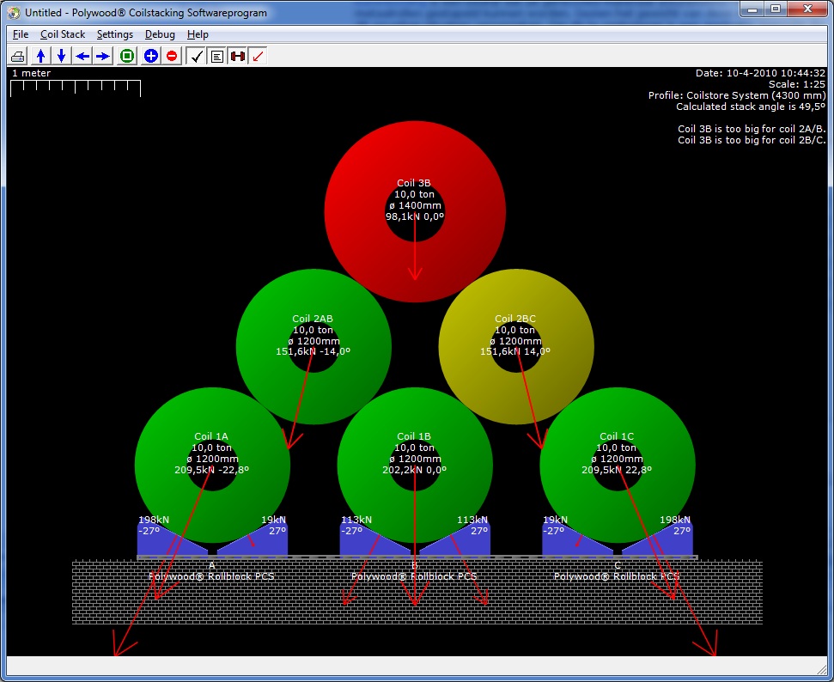The image size is (834, 682).
Task: Open the Help menu
Action: click(x=198, y=34)
